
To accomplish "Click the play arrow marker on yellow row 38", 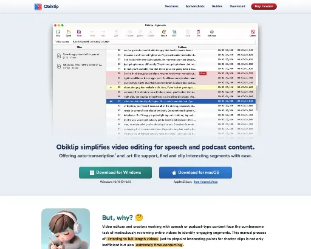I will [111, 87].
